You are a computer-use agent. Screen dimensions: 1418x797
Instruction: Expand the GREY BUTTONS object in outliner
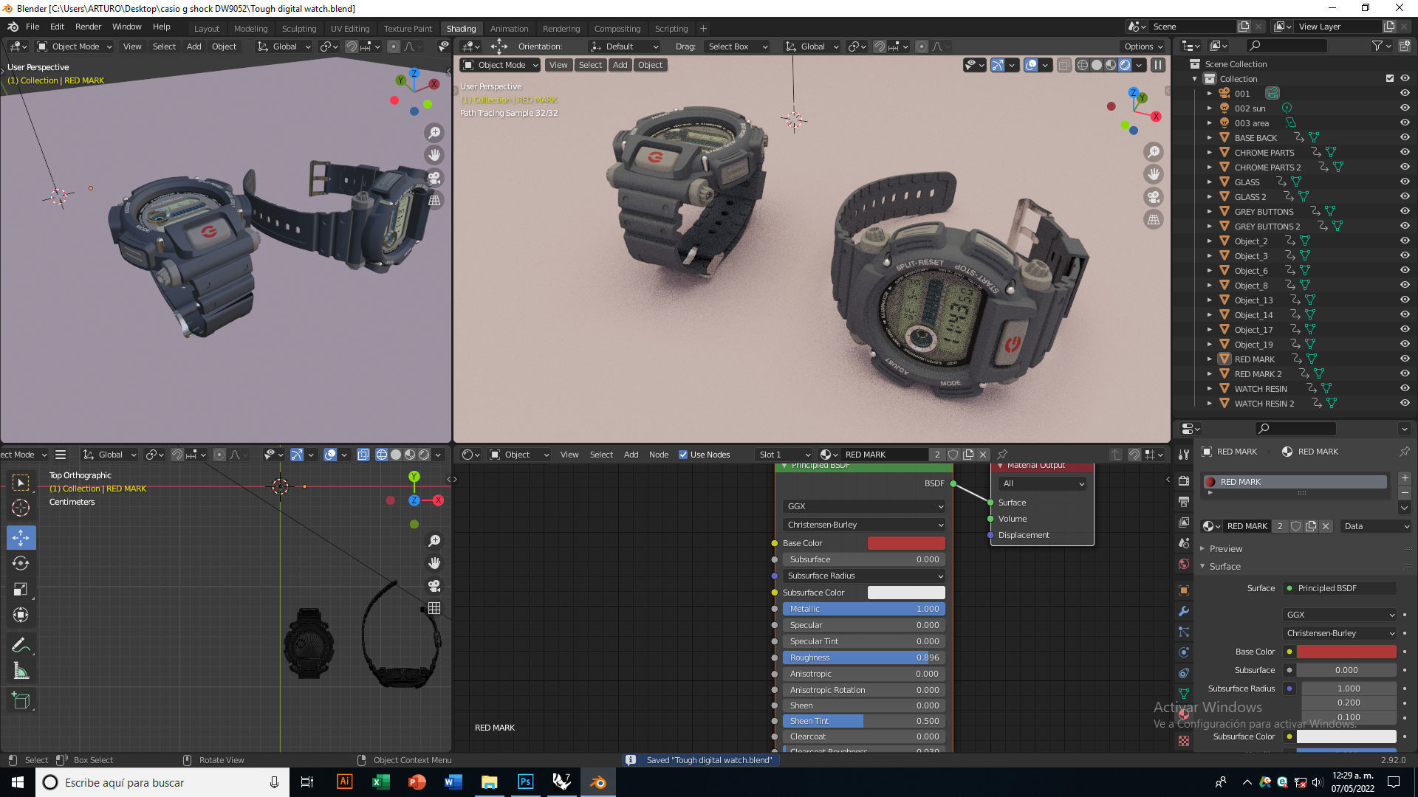coord(1210,212)
